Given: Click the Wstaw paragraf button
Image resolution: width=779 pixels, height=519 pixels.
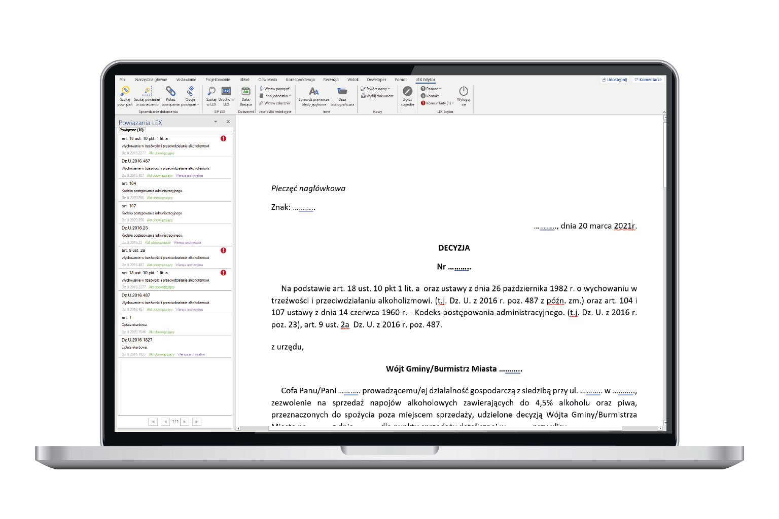Looking at the screenshot, I should pyautogui.click(x=276, y=89).
